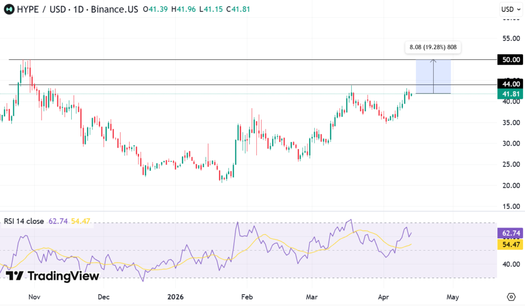The width and height of the screenshot is (525, 308).
Task: Click the May label on the time axis
Action: (x=452, y=297)
